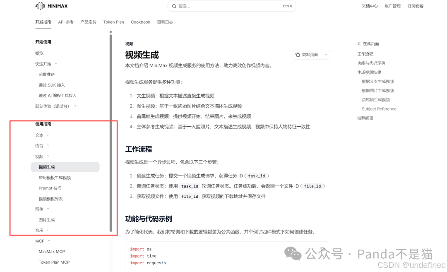Open the Cookbook tab
Image resolution: width=447 pixels, height=272 pixels.
[x=140, y=22]
